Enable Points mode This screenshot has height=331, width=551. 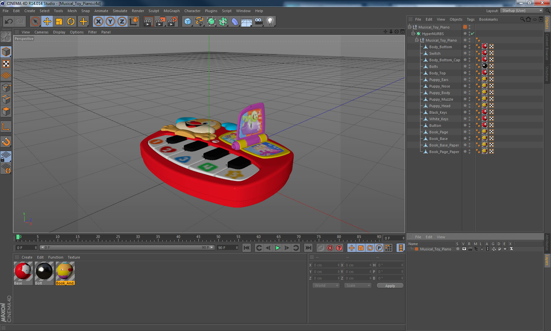tap(6, 88)
